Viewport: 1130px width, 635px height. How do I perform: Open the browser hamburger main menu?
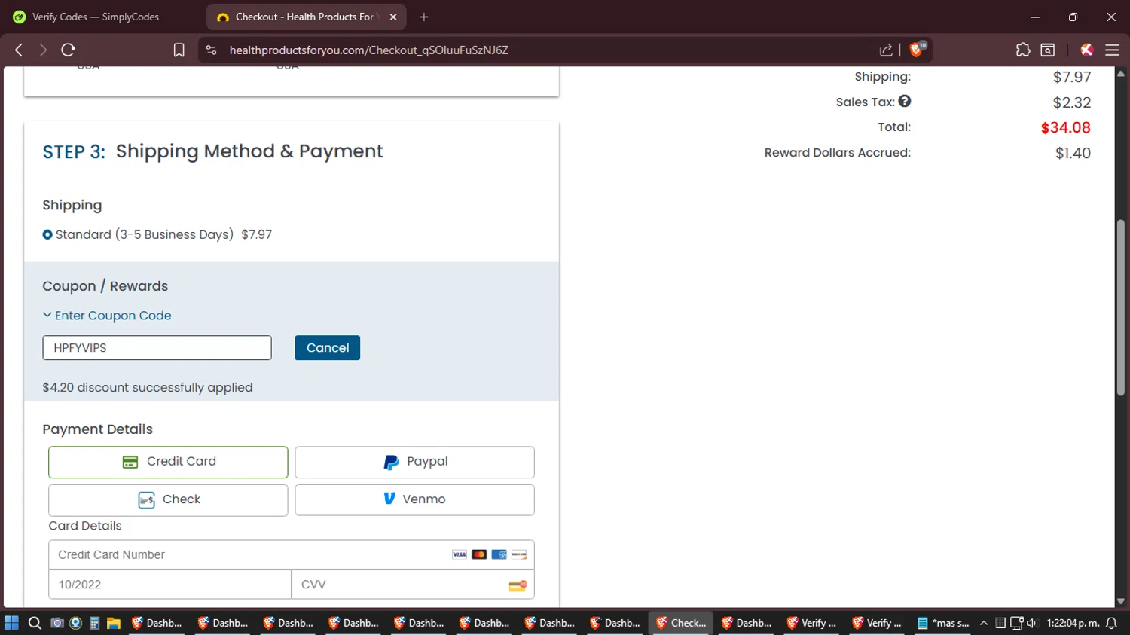click(x=1112, y=50)
